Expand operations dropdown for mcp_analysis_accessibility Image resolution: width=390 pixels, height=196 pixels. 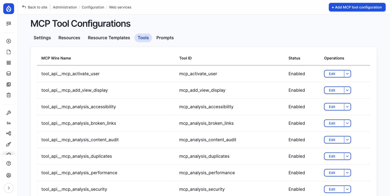[347, 107]
